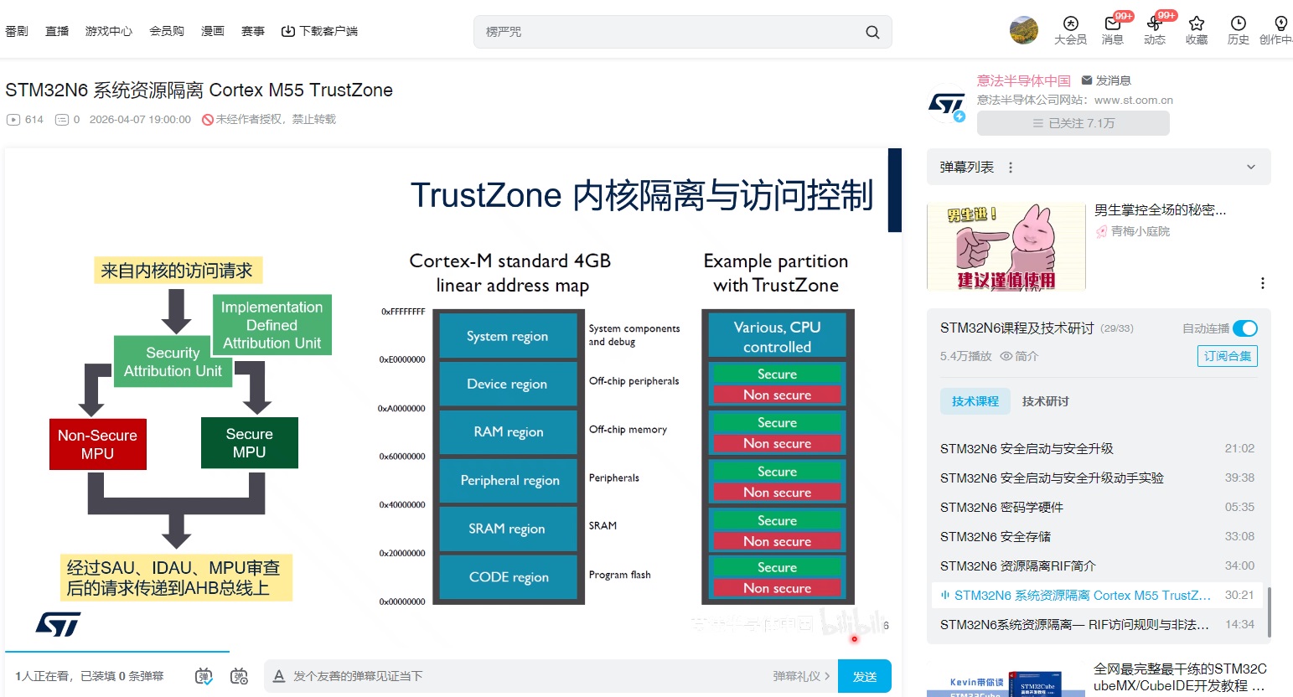Image resolution: width=1293 pixels, height=697 pixels.
Task: Toggle the 自动连播 autoplay switch
Action: 1245,328
